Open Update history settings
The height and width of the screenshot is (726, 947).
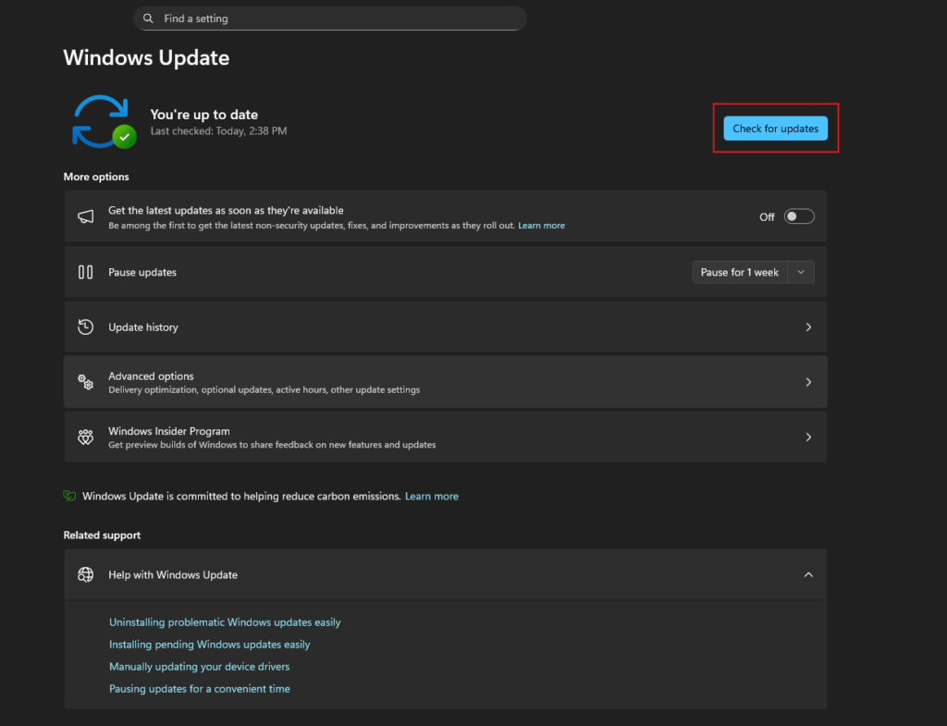coord(444,326)
